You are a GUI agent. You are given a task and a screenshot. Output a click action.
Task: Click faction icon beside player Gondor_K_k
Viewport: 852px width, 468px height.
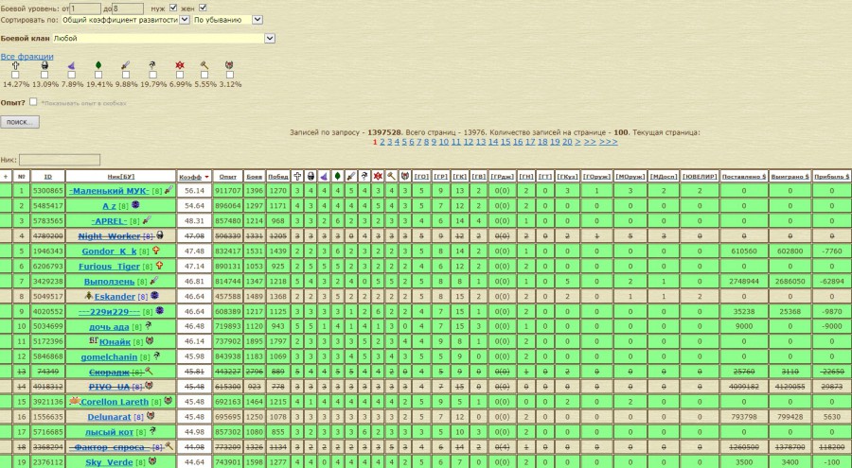(x=156, y=251)
